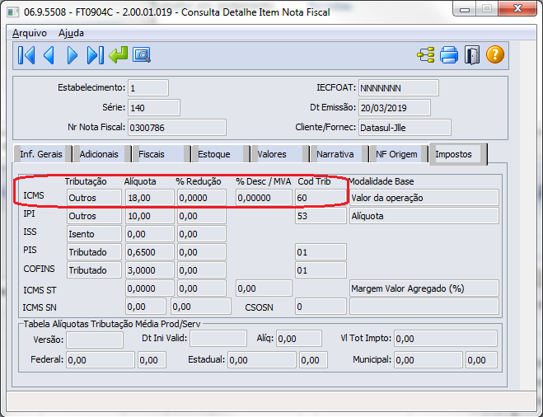Go to next record arrow
The image size is (543, 417).
pyautogui.click(x=72, y=55)
